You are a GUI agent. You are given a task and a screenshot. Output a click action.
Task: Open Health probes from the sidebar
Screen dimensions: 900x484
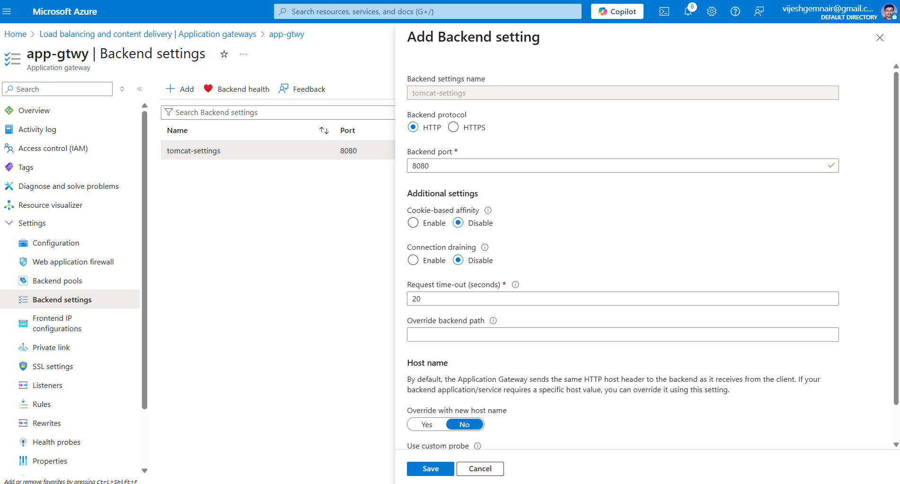click(56, 442)
